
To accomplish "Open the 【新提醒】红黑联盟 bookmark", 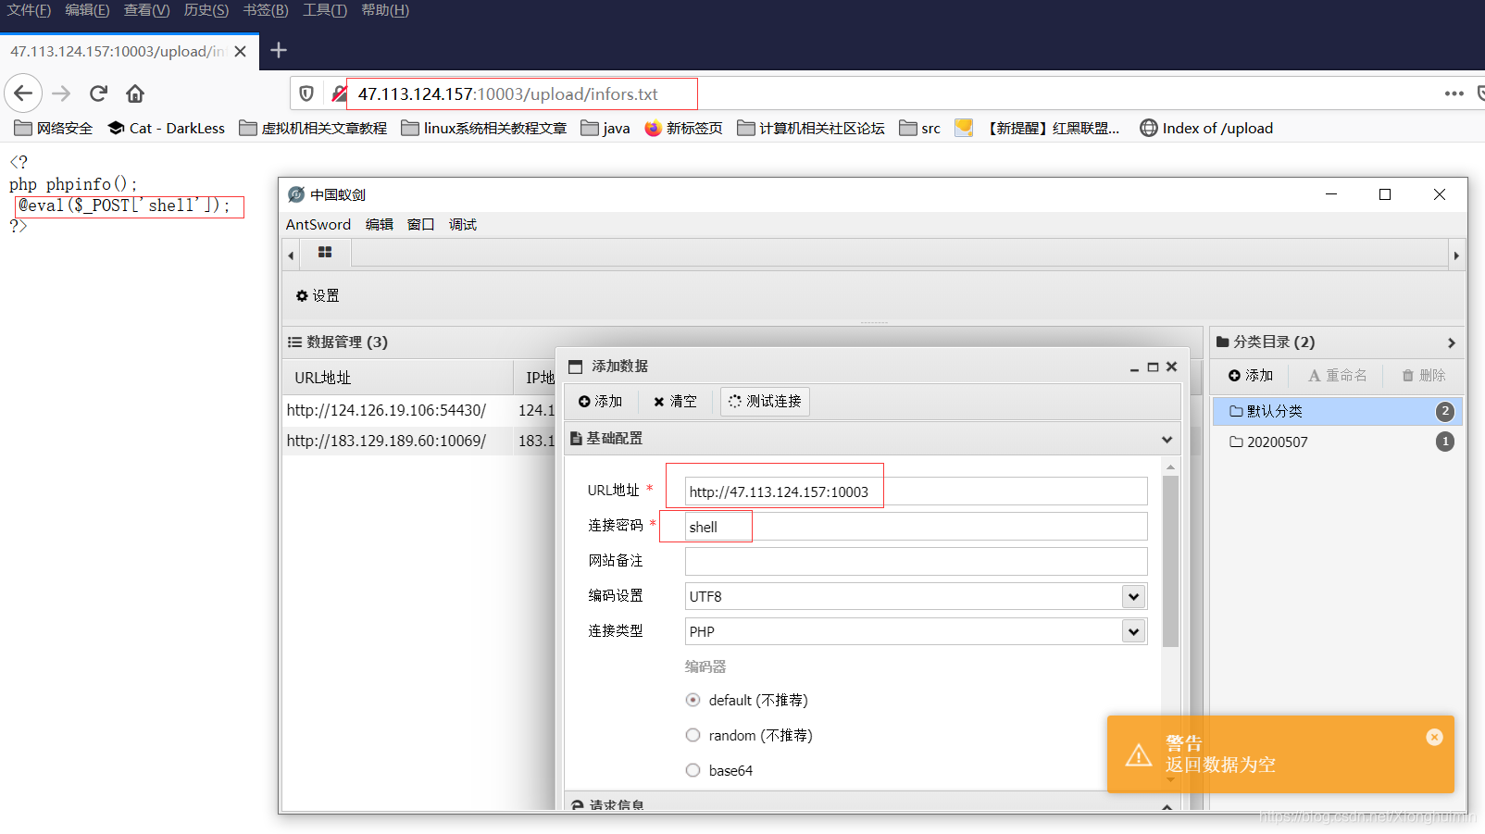I will 1038,128.
